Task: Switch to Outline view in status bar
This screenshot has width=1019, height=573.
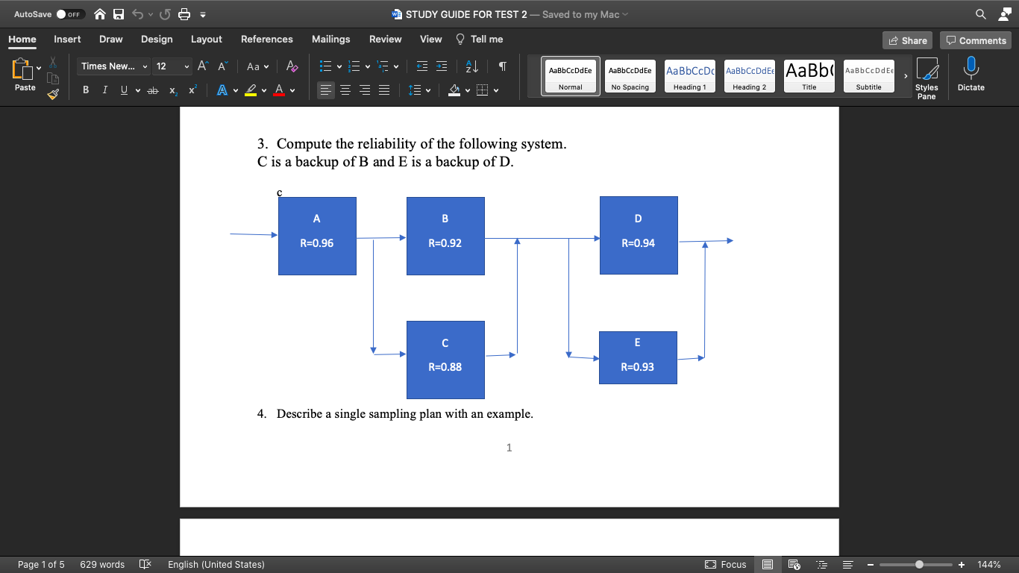Action: (822, 564)
